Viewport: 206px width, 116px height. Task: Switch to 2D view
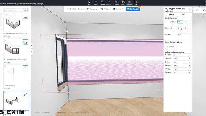click(197, 10)
